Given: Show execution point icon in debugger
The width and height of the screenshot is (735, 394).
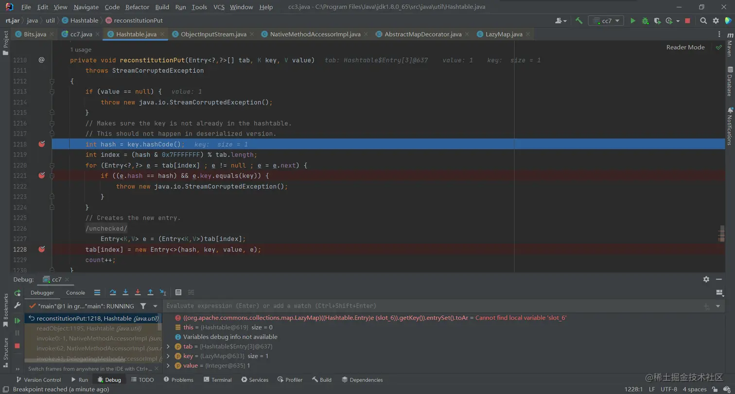Looking at the screenshot, I should pyautogui.click(x=97, y=292).
